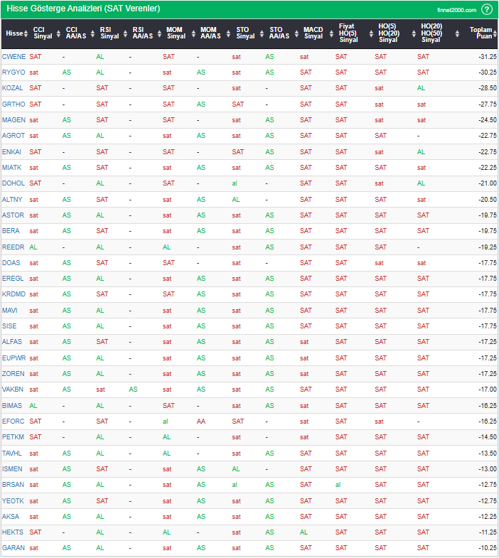
Task: Open the GARAN stock link
Action: tap(14, 548)
